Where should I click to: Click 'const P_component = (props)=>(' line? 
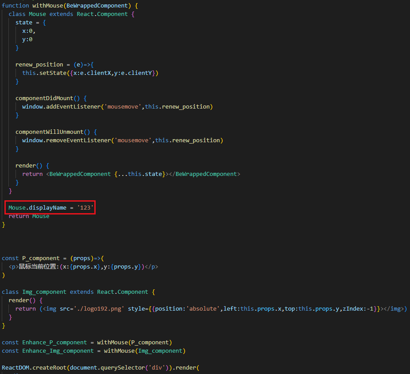53,258
